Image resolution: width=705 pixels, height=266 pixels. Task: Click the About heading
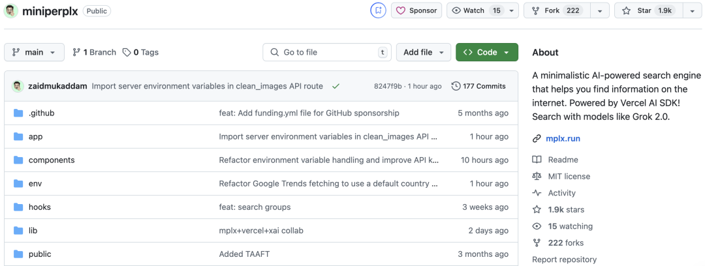pos(545,52)
